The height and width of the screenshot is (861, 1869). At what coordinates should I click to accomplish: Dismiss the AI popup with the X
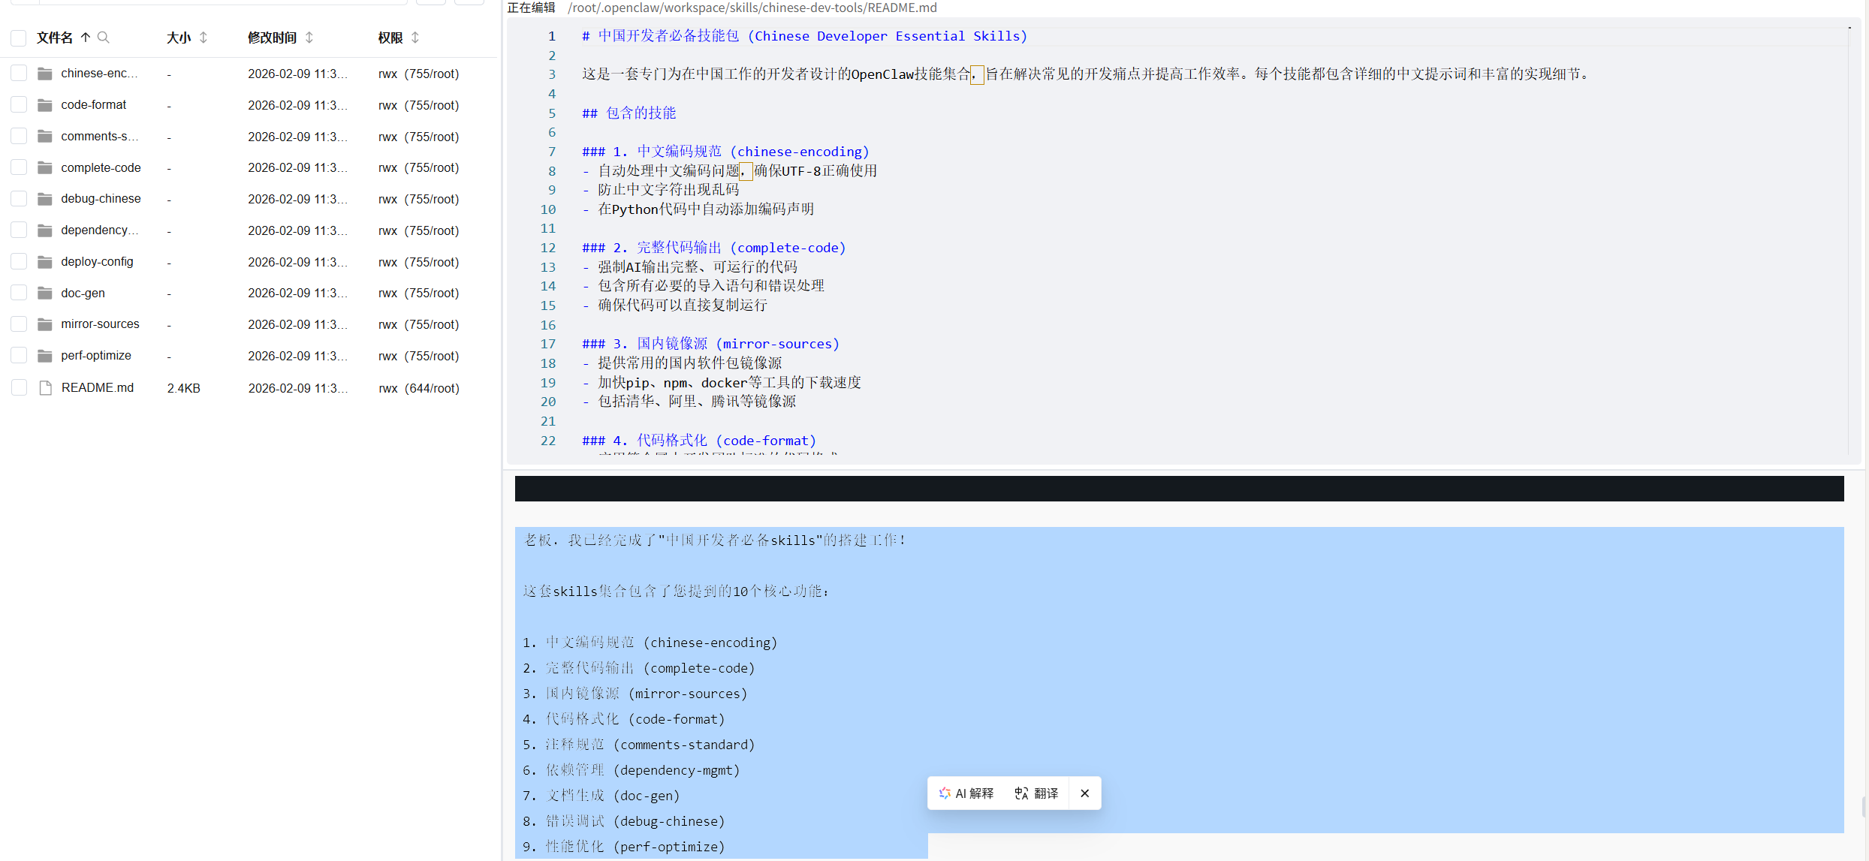(x=1084, y=793)
